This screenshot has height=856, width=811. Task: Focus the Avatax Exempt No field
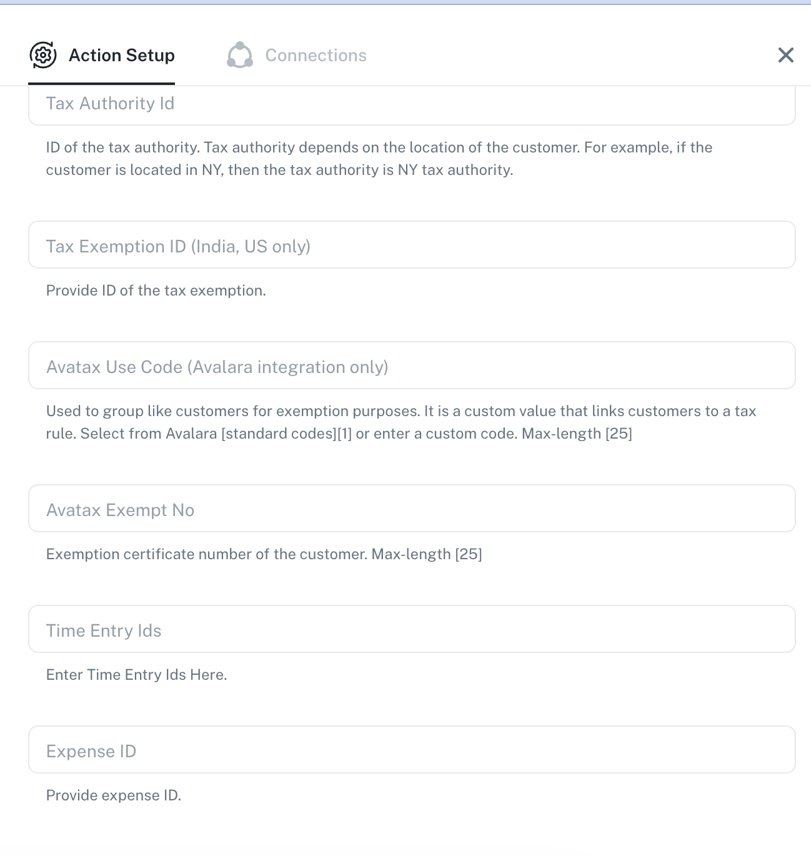[x=411, y=509]
